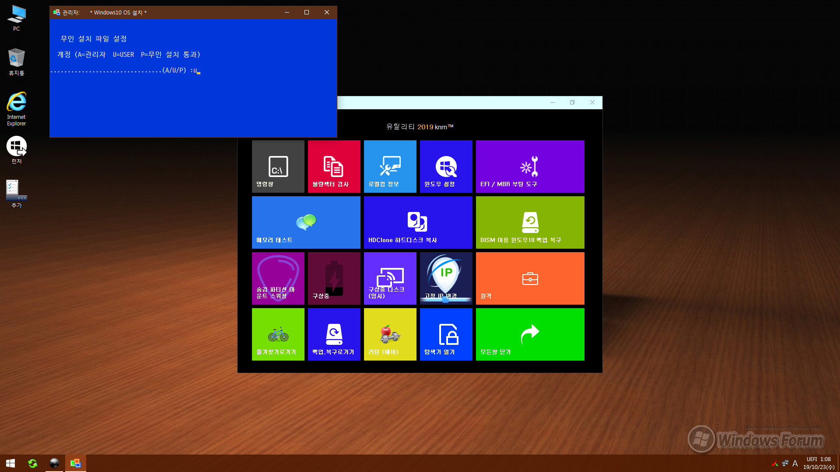Screen dimensions: 840x472
Task: Close the Windows10 OS 설치 console window
Action: (327, 12)
